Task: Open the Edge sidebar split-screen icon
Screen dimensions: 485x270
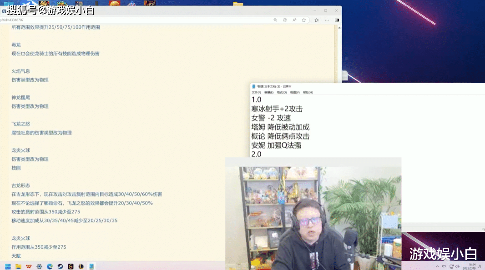Action: point(337,20)
